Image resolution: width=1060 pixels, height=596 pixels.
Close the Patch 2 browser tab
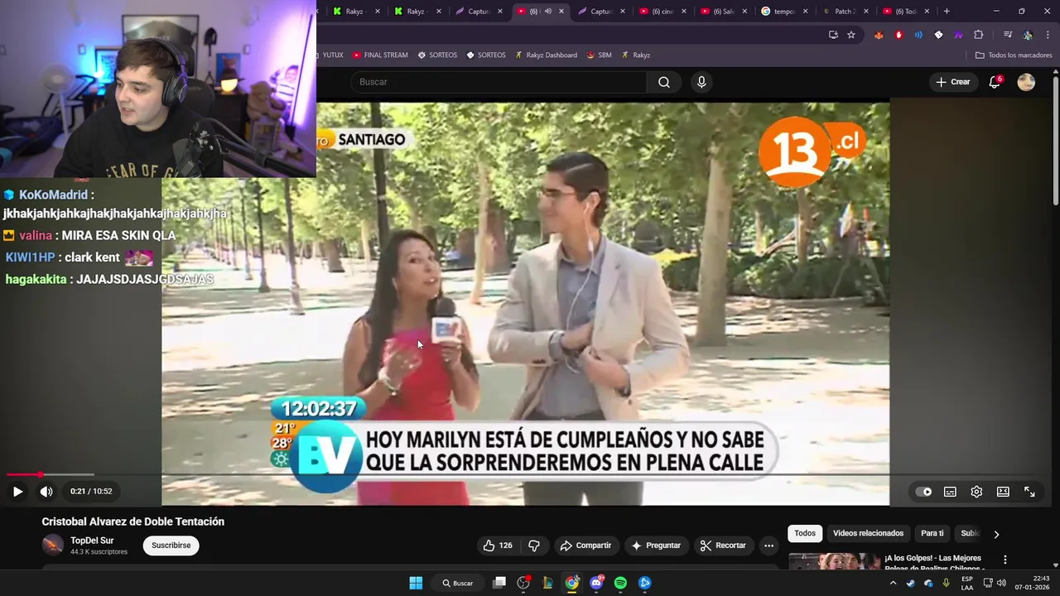tap(865, 12)
